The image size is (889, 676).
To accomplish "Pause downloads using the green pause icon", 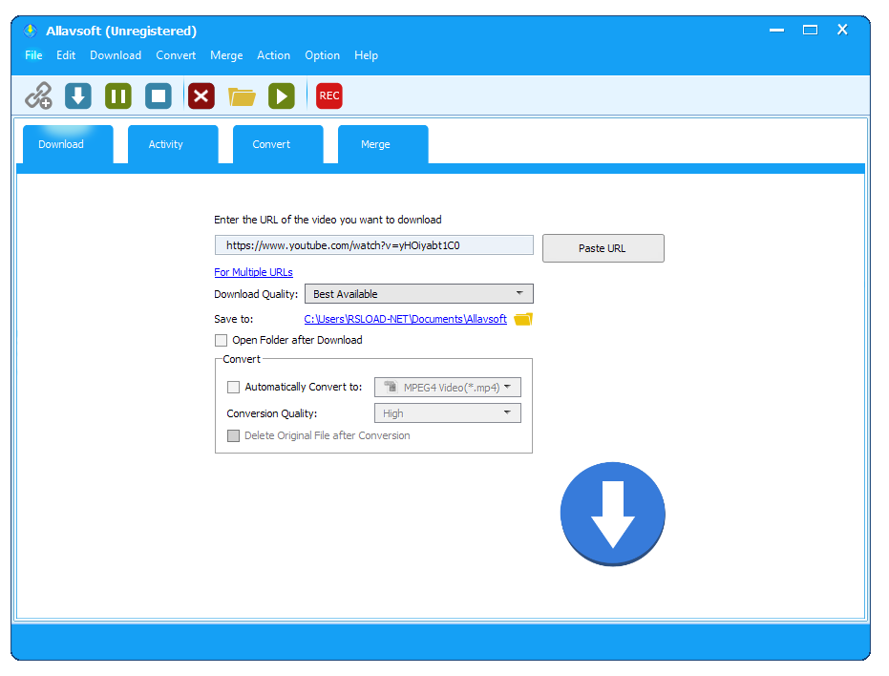I will click(118, 95).
